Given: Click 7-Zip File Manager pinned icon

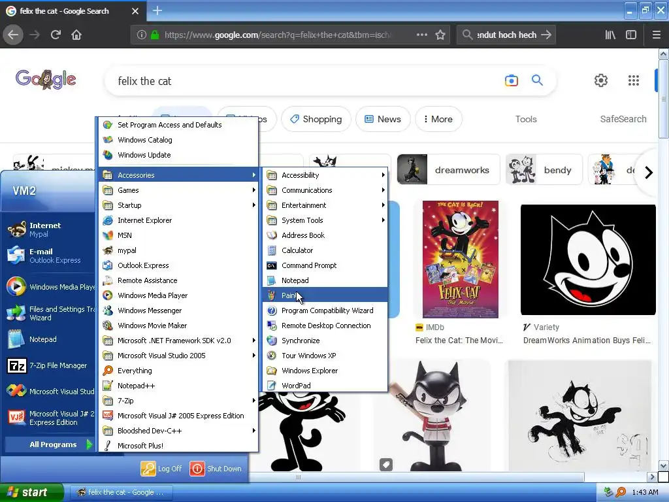Looking at the screenshot, I should tap(16, 366).
